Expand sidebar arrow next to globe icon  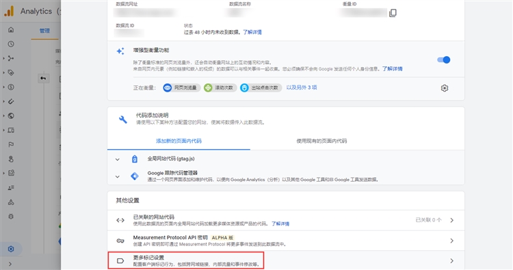pos(3,116)
